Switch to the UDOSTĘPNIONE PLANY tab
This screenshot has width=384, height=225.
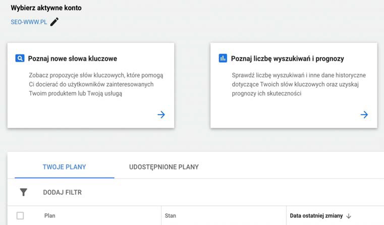(x=163, y=167)
